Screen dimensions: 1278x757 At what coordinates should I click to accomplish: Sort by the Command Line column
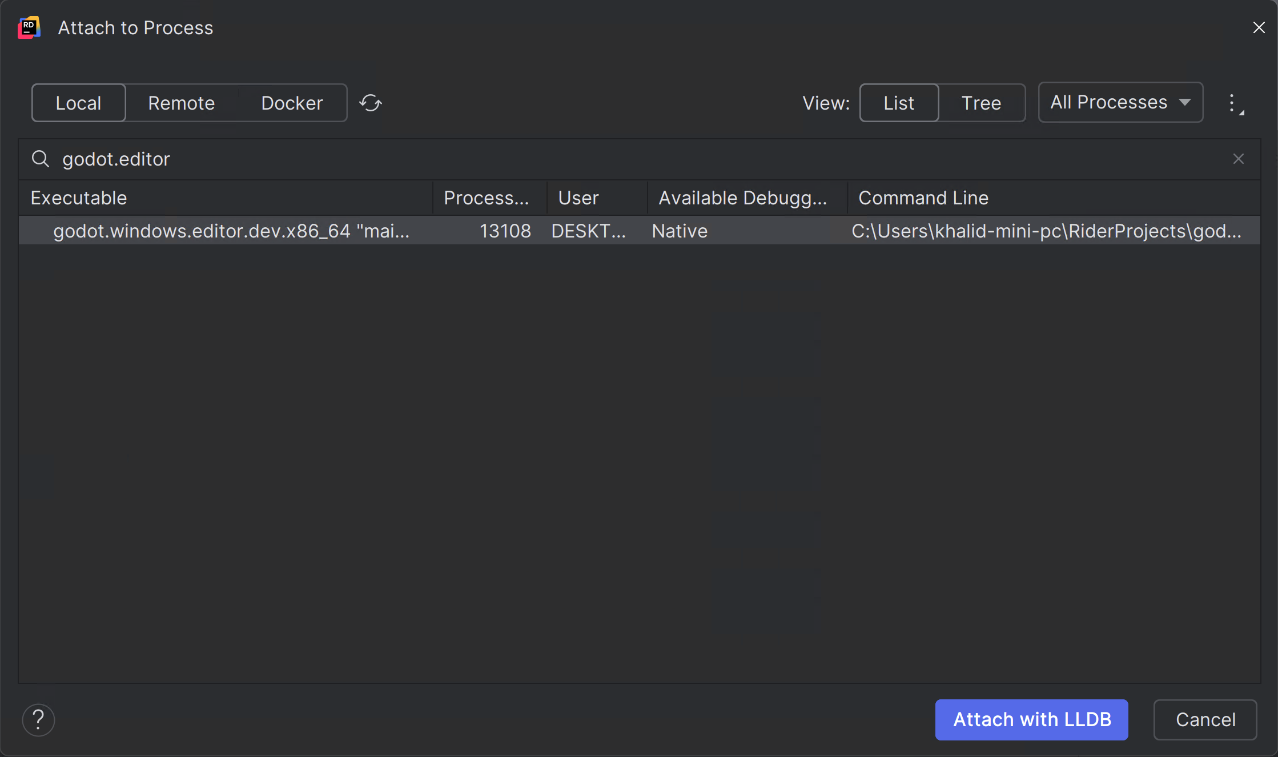point(923,198)
